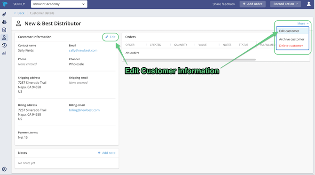Viewport: 315px width, 175px height.
Task: Select Archive customer from More menu
Action: [291, 39]
